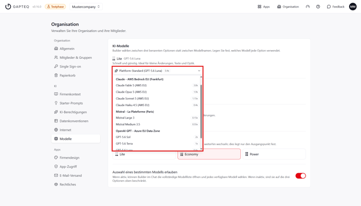Screen dimensions: 361x206
Task: Open KI-Berechtigungen settings
Action: click(76, 112)
